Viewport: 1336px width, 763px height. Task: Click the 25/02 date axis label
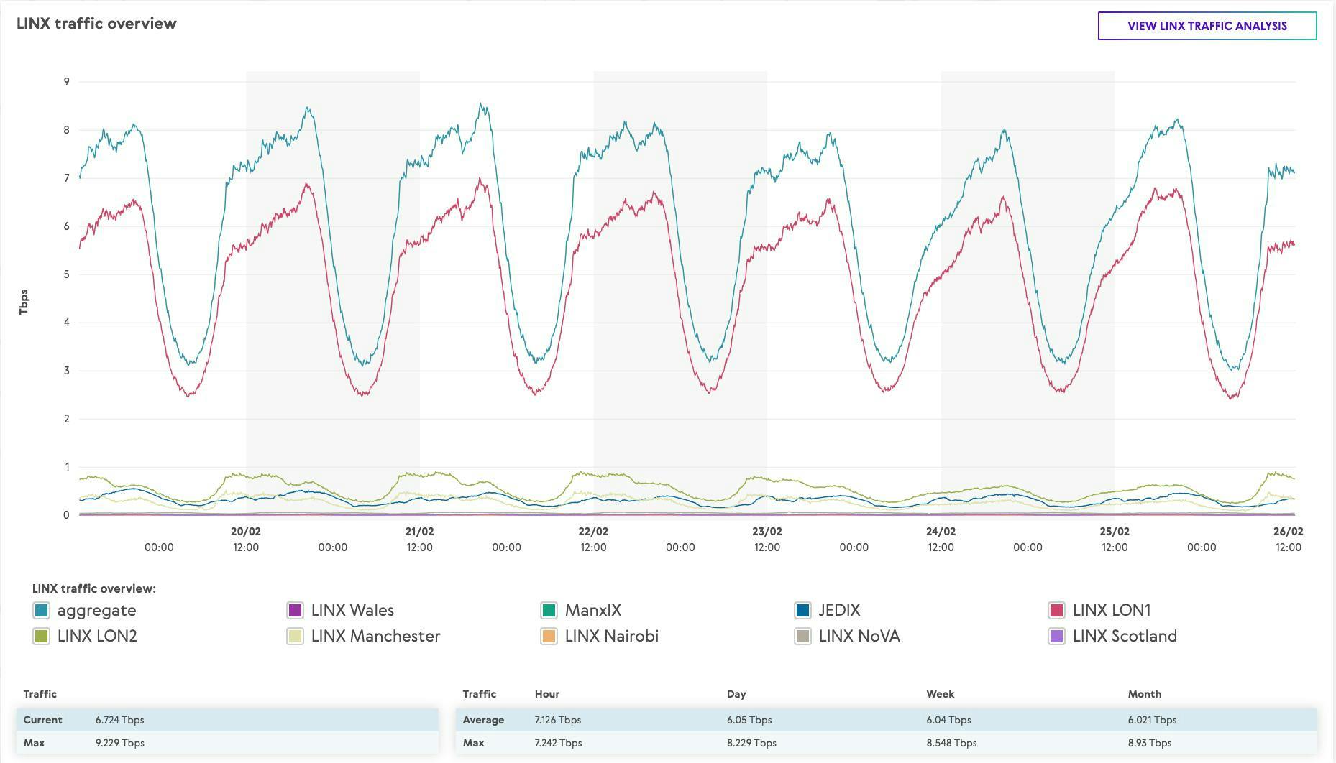1115,532
